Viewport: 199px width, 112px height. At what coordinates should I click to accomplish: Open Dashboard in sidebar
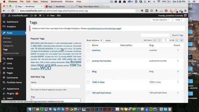tap(12, 22)
